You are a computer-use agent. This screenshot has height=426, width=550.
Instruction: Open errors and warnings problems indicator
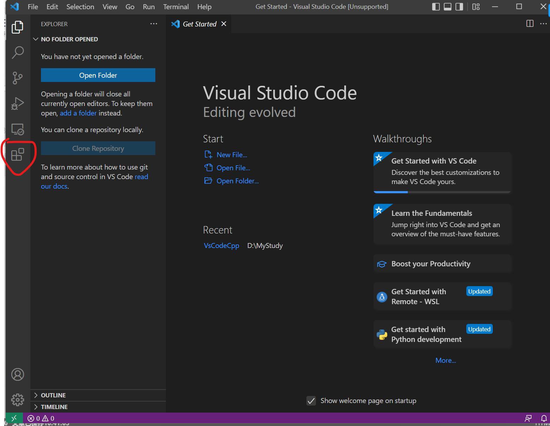41,418
